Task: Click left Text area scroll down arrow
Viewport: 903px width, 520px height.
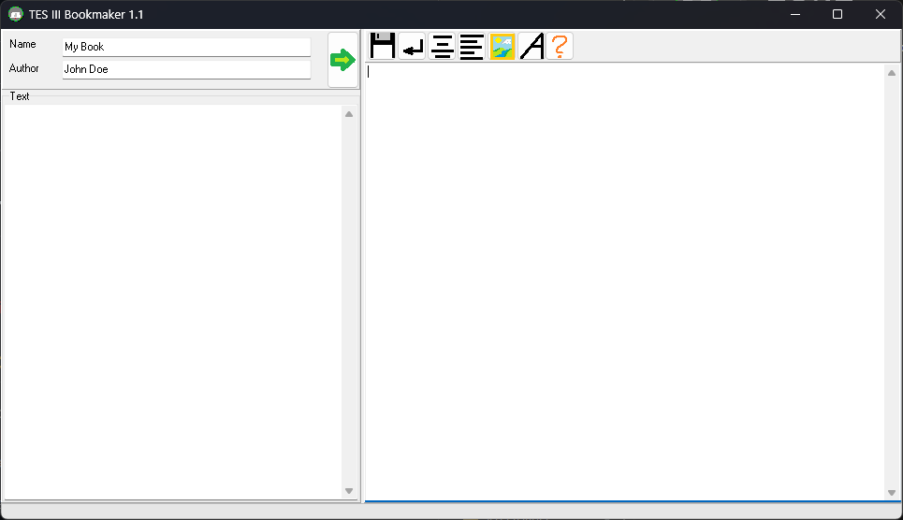Action: coord(349,491)
